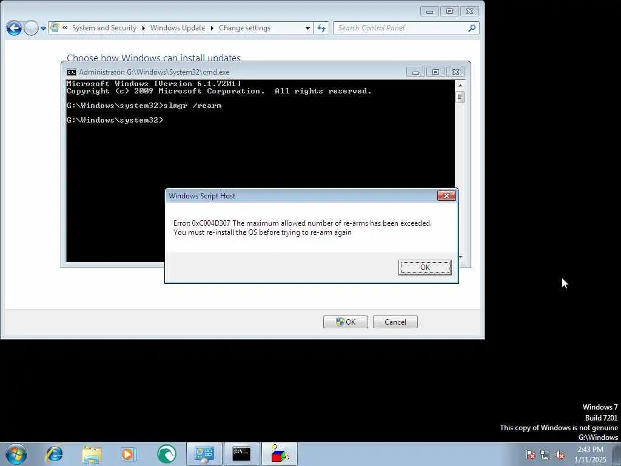Click the error 0xC004D307 message text
Image resolution: width=621 pixels, height=466 pixels.
(x=302, y=228)
